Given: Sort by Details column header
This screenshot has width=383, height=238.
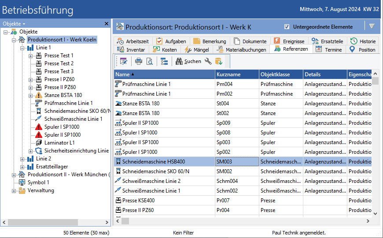Looking at the screenshot, I should (x=325, y=74).
